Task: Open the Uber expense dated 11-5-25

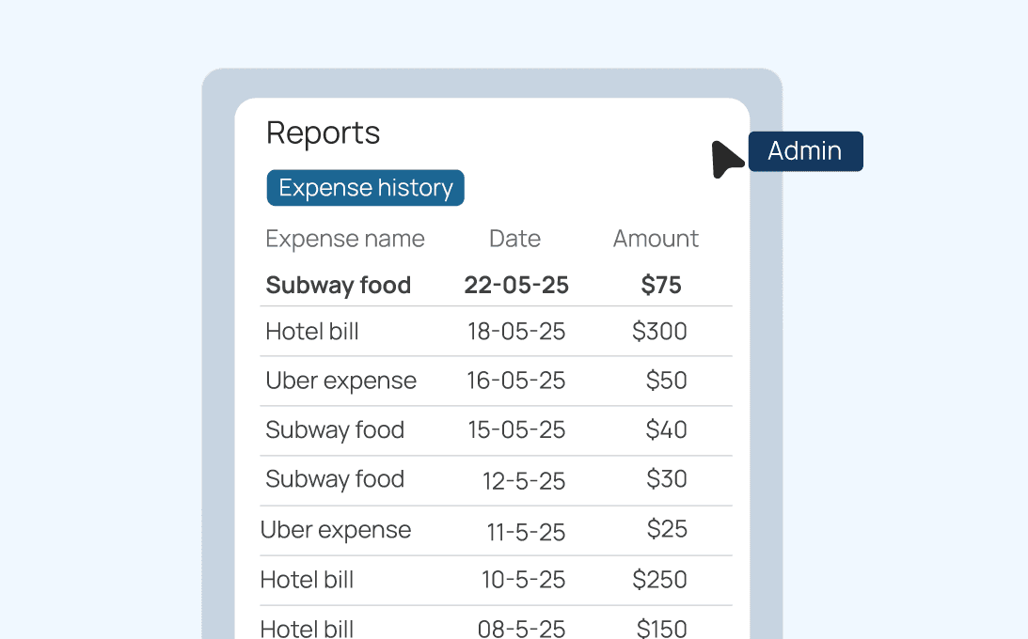Action: [336, 530]
